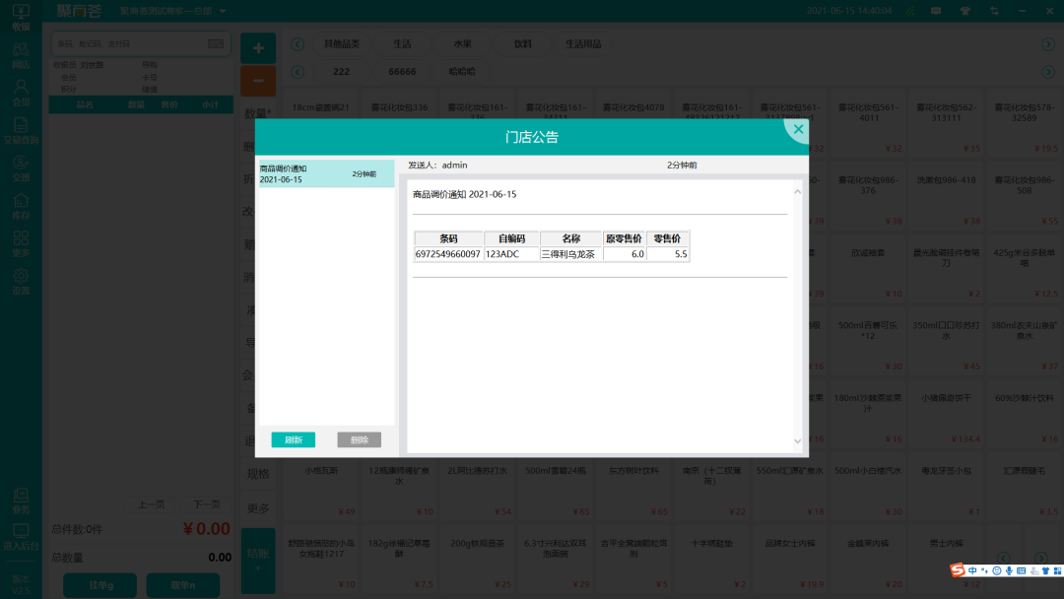Screen dimensions: 1064x599
Task: Select the 水果 category tab
Action: (x=462, y=44)
